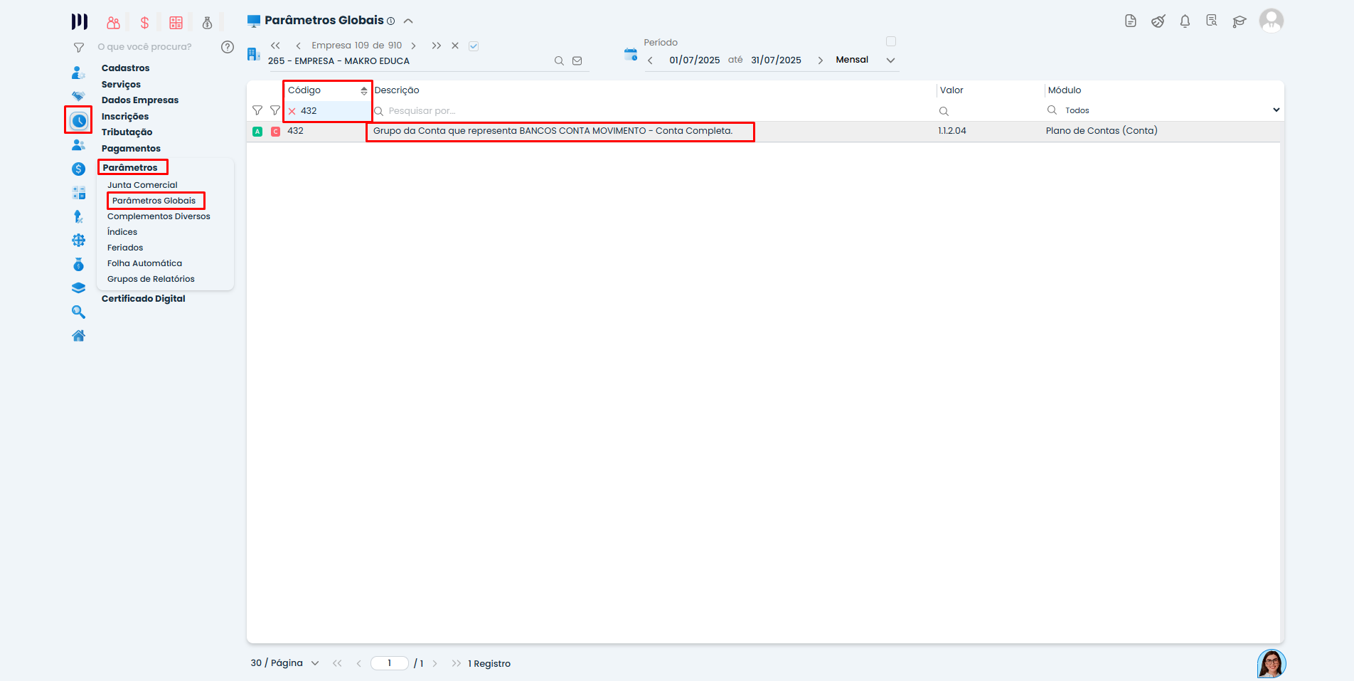This screenshot has height=681, width=1354.
Task: Click the envelope icon beside company name
Action: coord(577,61)
